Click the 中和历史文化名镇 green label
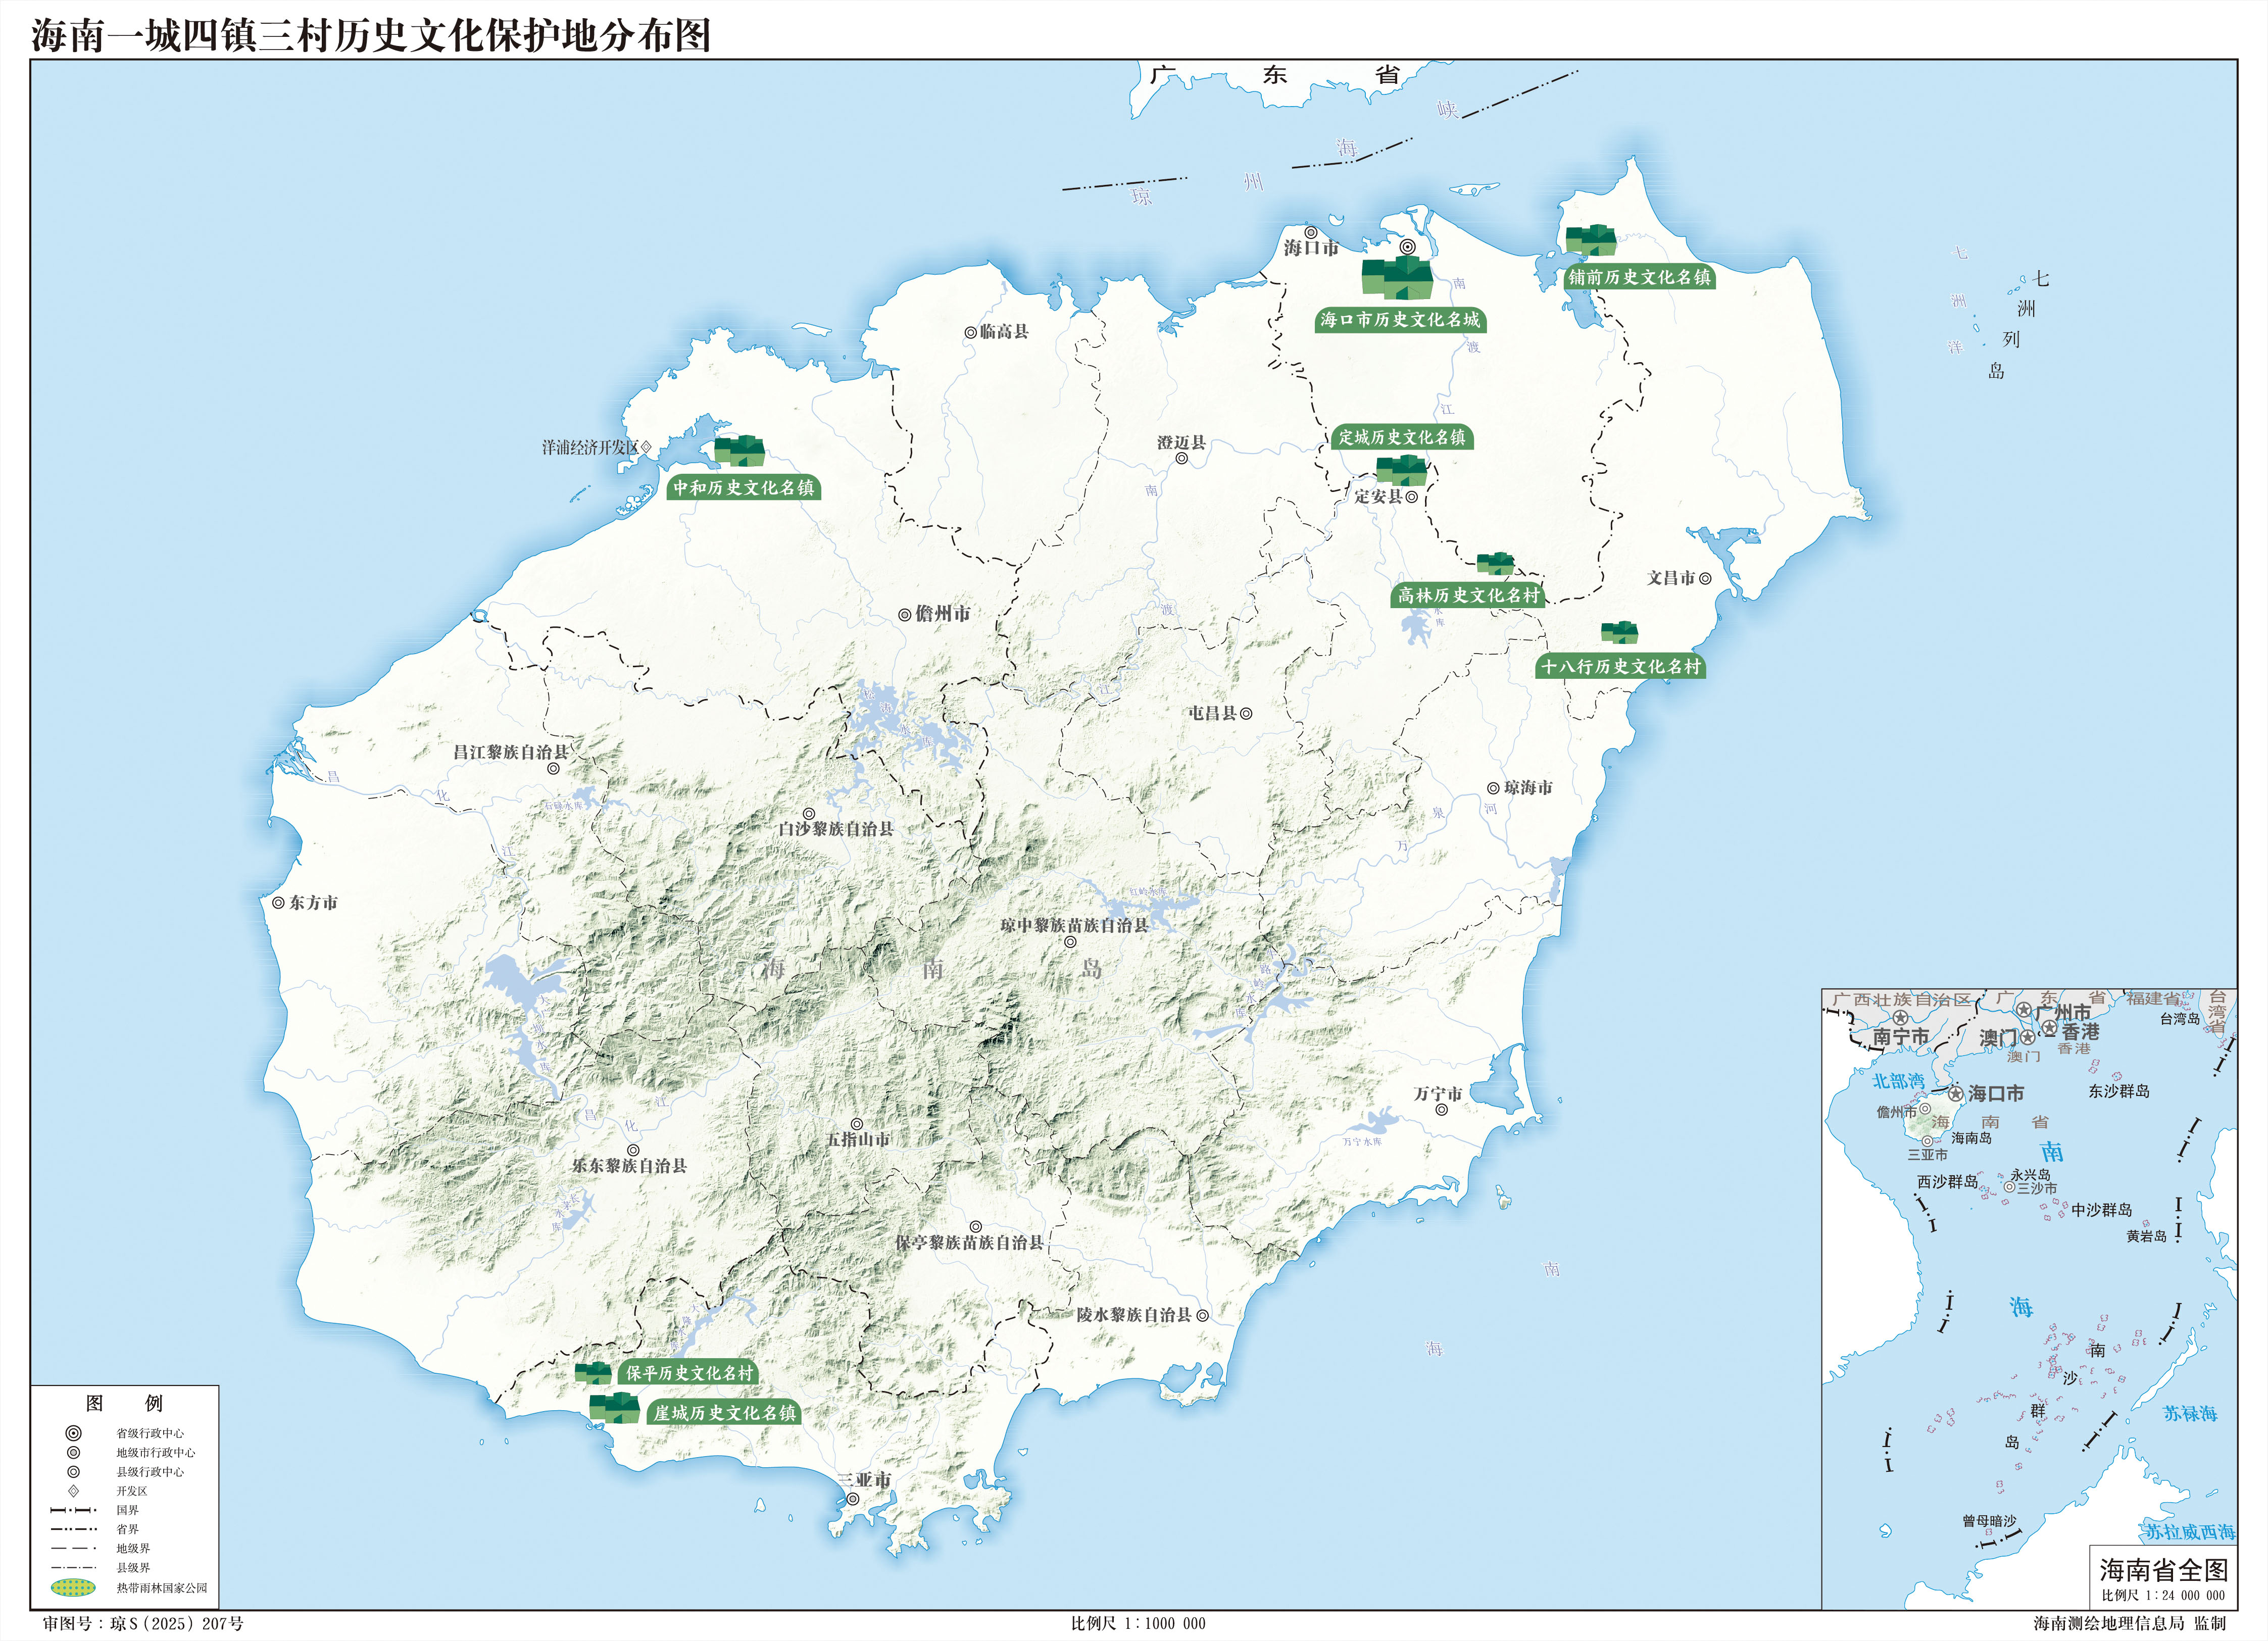 pyautogui.click(x=743, y=488)
